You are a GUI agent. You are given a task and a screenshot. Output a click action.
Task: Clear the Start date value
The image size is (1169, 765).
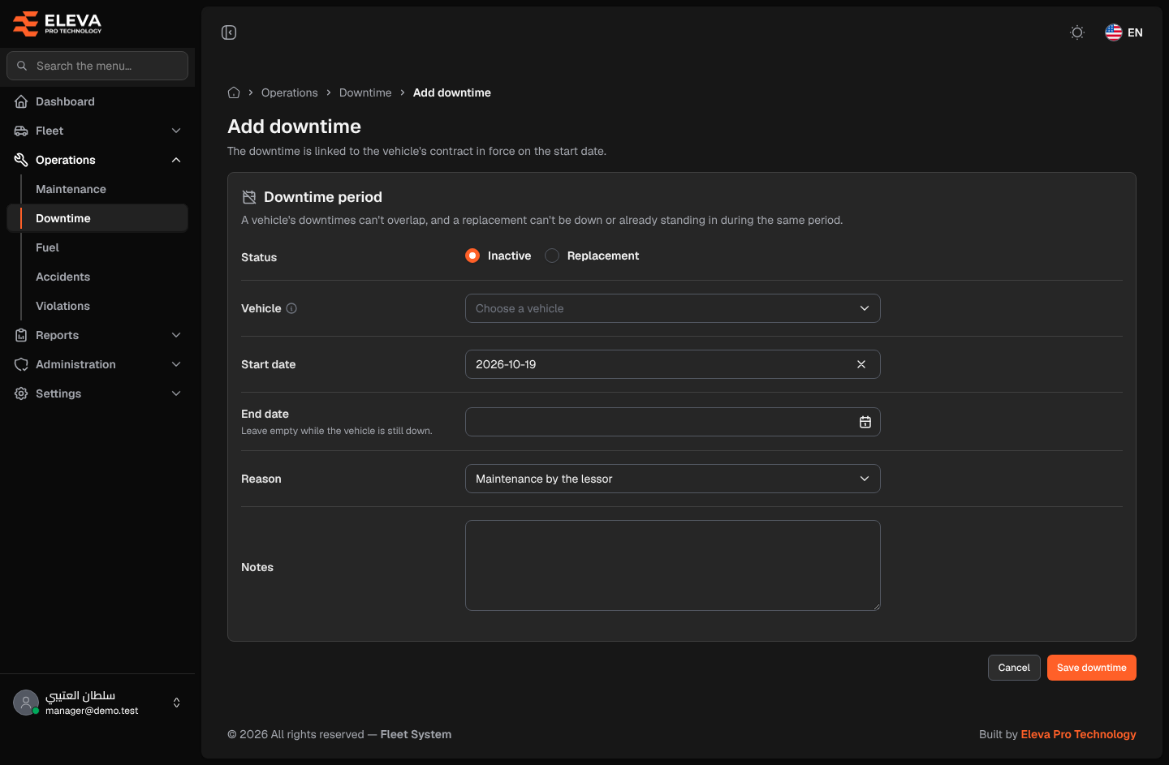click(x=861, y=364)
